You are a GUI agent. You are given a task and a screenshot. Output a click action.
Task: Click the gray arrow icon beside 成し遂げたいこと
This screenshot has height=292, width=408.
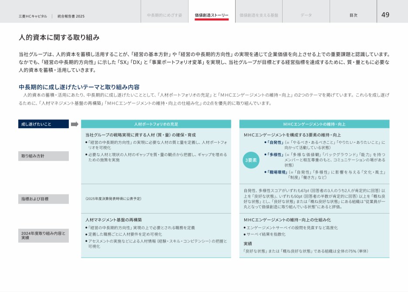[x=74, y=124]
